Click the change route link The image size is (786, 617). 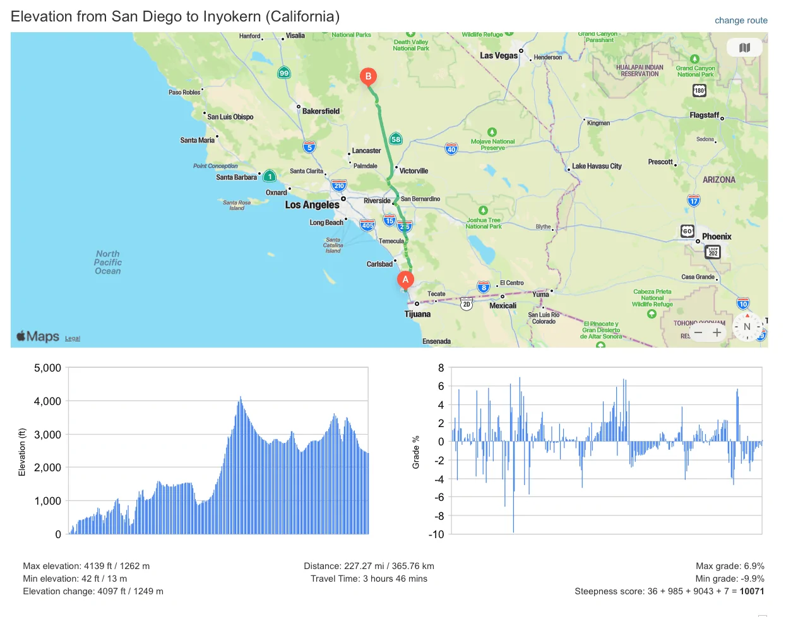pos(741,20)
